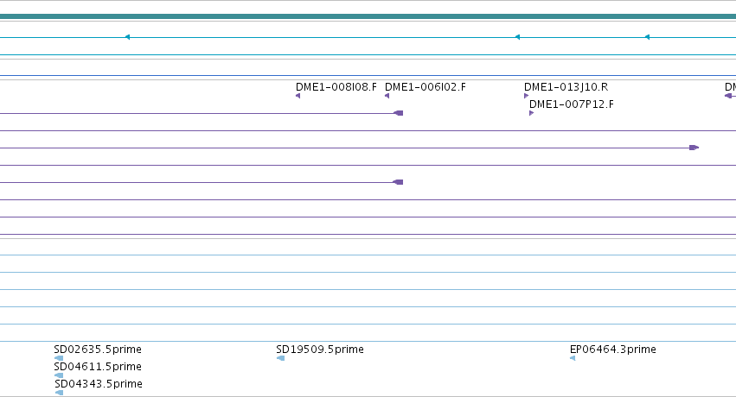The image size is (736, 397).
Task: Select the glyph under SD19509.5prime
Action: (281, 359)
